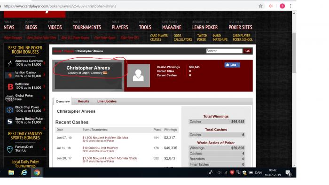The height and width of the screenshot is (185, 329).
Task: Click the Americas Cardroom star logo
Action: tap(10, 63)
